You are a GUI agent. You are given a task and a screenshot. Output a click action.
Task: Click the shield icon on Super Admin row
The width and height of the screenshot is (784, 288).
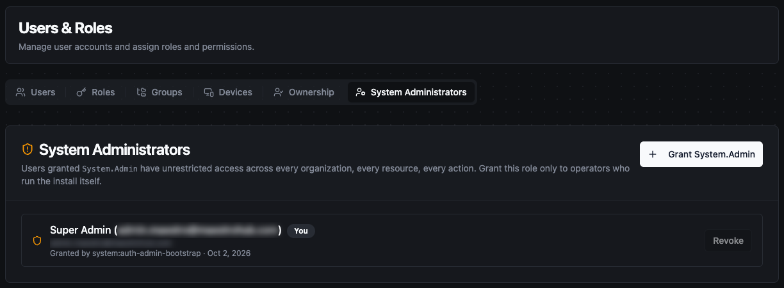click(37, 241)
